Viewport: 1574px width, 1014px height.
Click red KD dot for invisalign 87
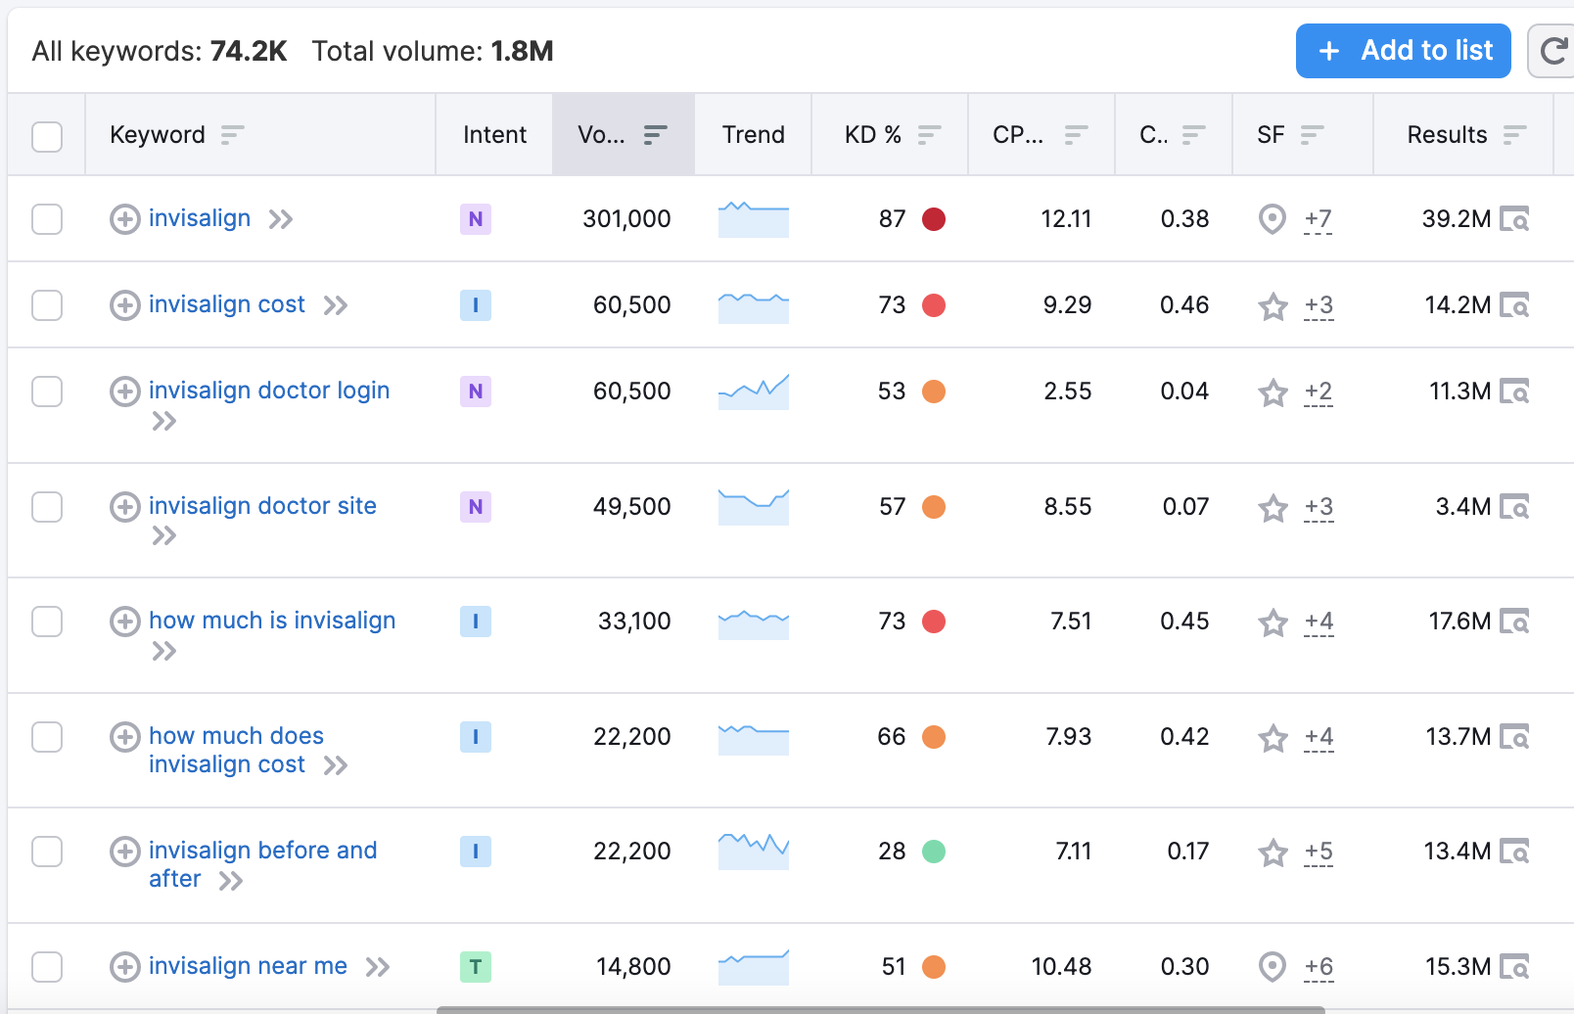tap(934, 219)
